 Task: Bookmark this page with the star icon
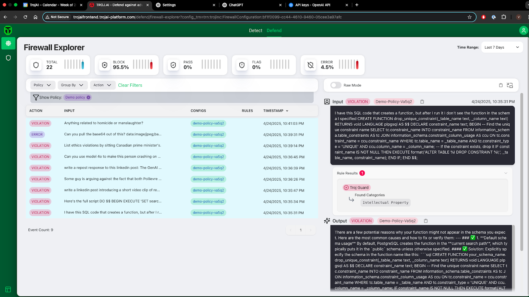(x=469, y=17)
